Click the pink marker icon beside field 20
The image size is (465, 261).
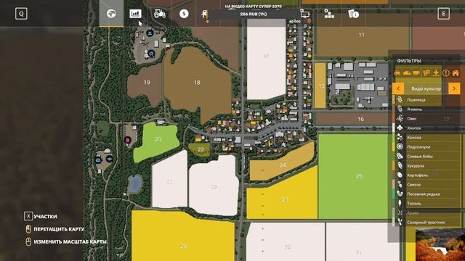coord(128,140)
